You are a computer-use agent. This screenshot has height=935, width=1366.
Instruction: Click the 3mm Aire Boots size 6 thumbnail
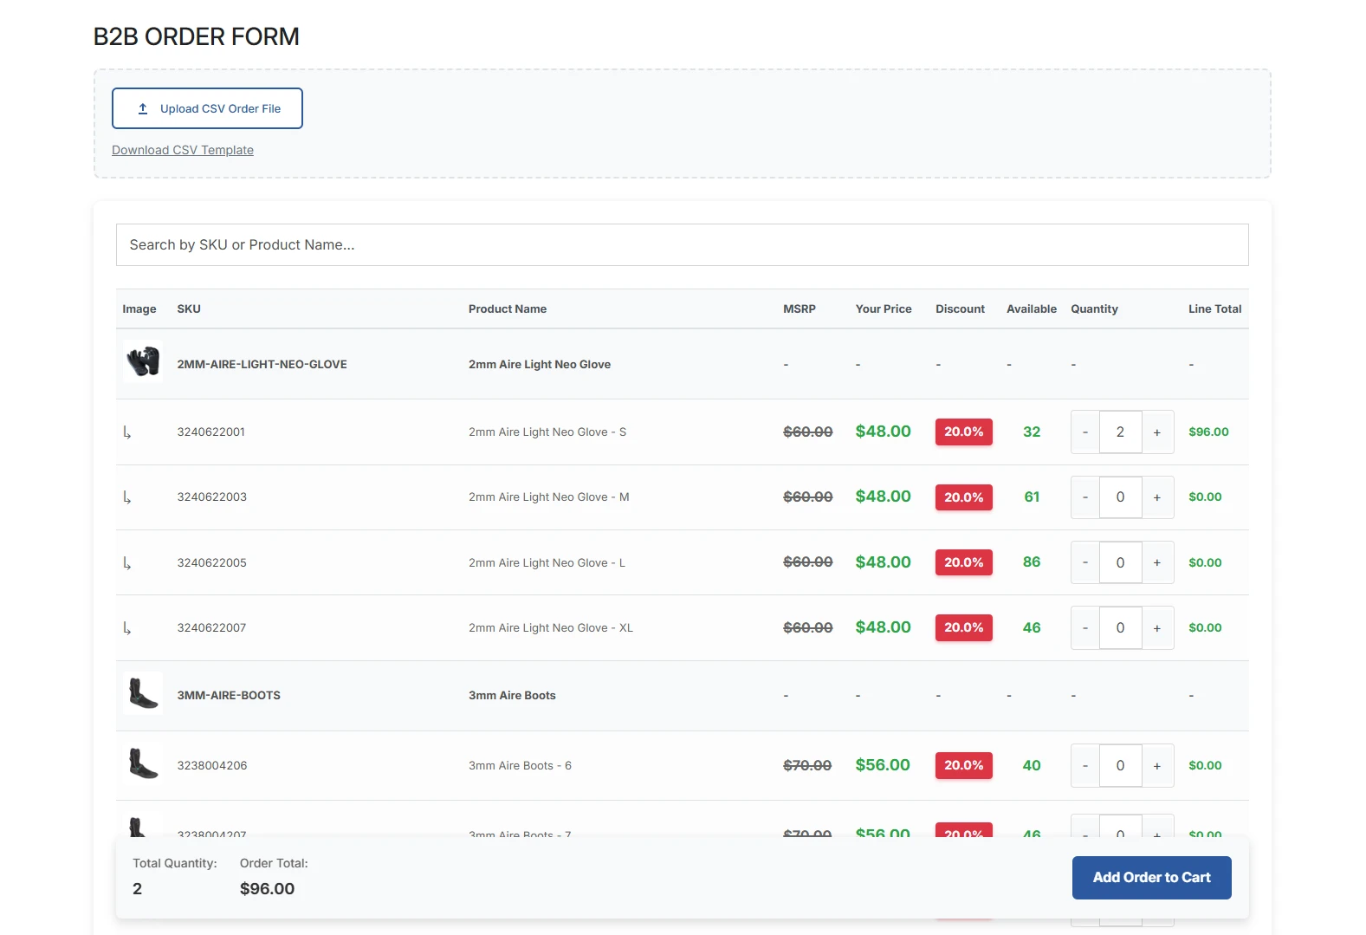pyautogui.click(x=143, y=764)
